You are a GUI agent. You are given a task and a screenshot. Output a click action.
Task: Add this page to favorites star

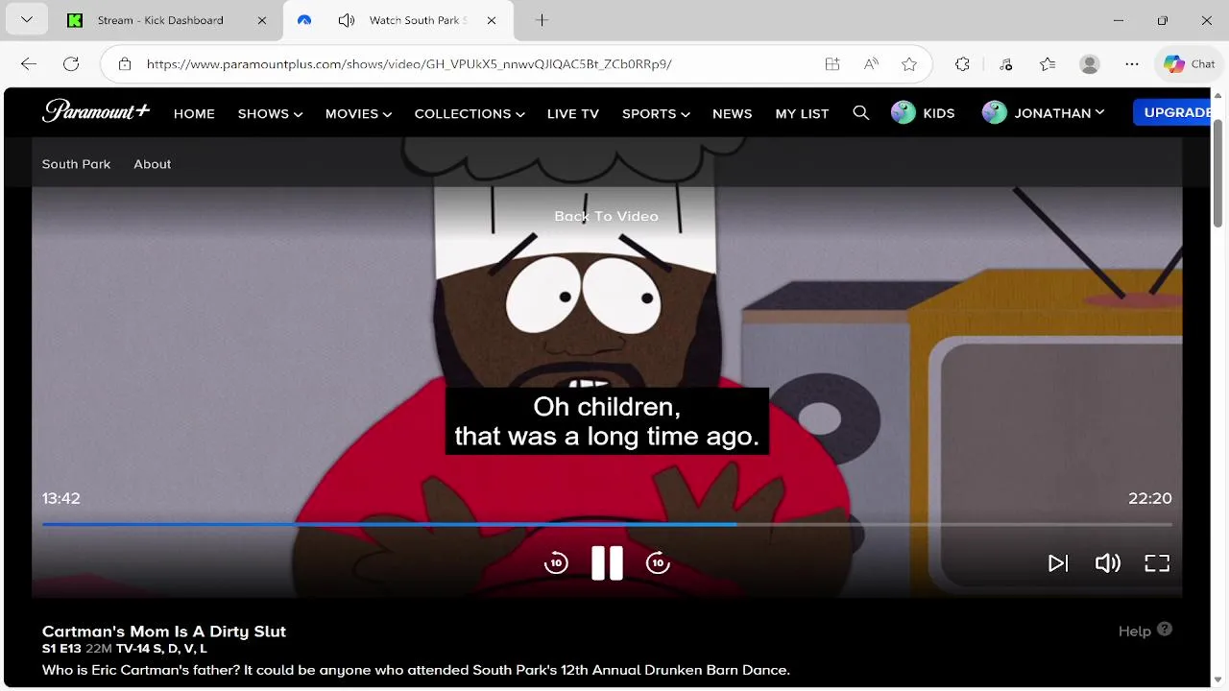[x=909, y=64]
